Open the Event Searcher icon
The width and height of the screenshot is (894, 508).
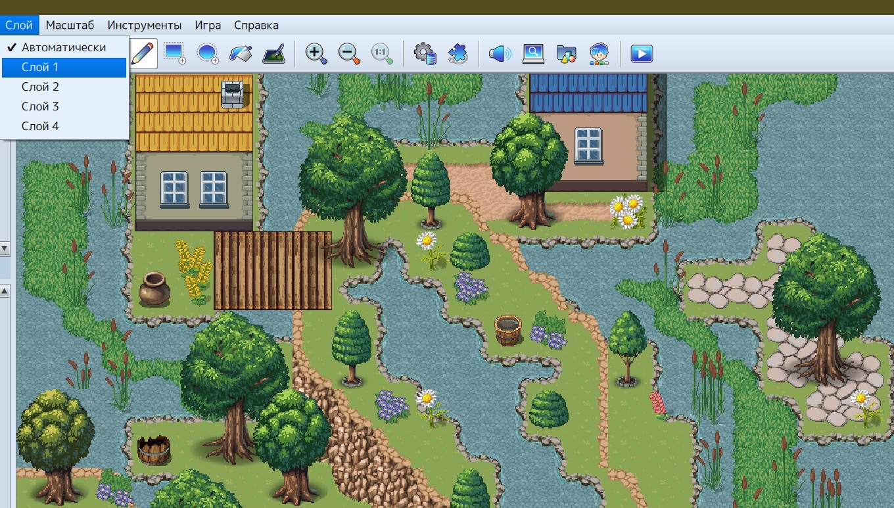(533, 53)
